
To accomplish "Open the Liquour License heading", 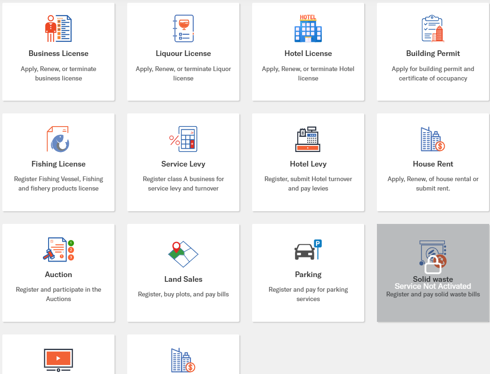I will [x=183, y=53].
